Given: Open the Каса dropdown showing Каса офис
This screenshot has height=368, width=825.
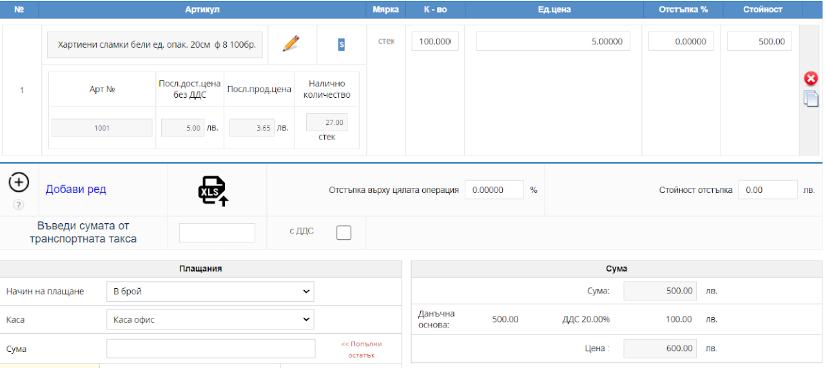Looking at the screenshot, I should 211,319.
